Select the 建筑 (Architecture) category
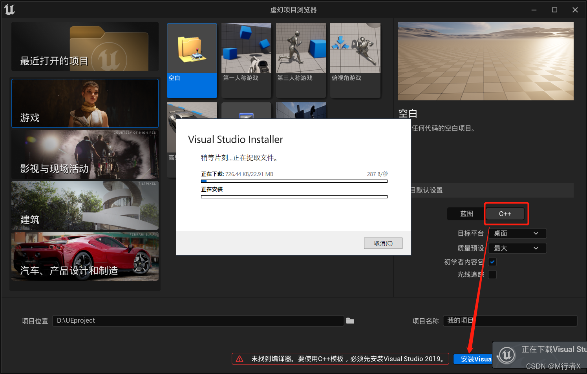The image size is (587, 374). pyautogui.click(x=85, y=205)
